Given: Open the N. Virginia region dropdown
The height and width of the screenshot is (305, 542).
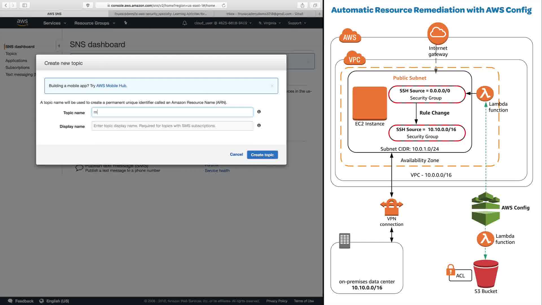Looking at the screenshot, I should click(270, 23).
